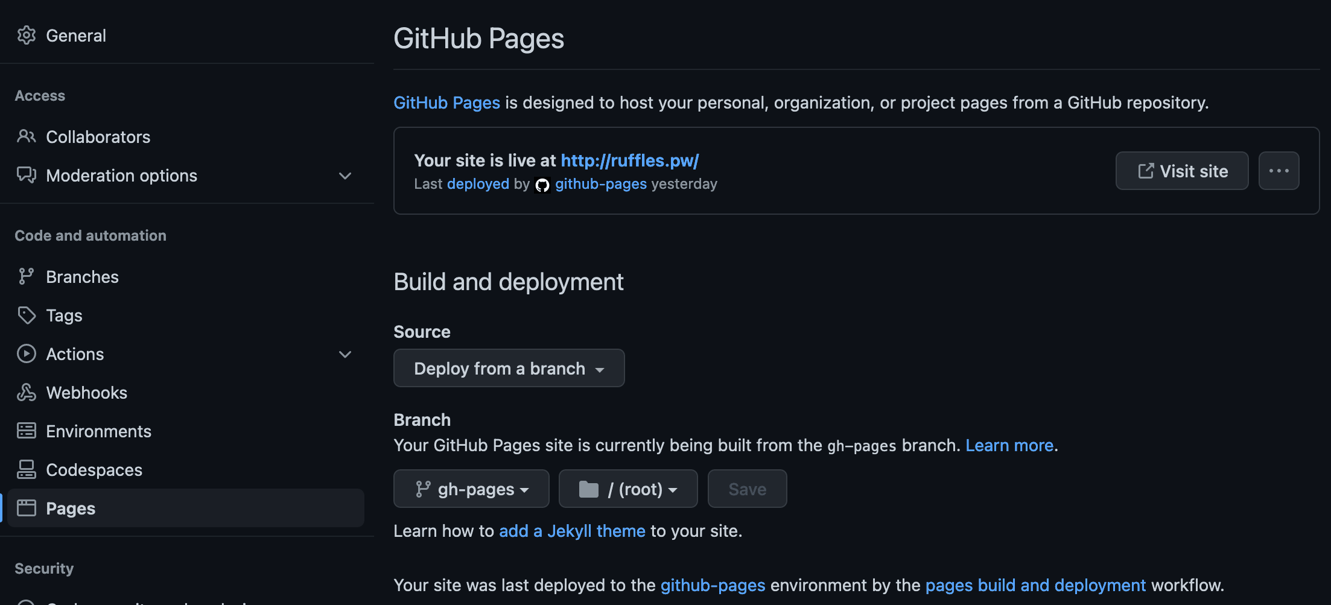Open the Deploy from a branch dropdown
This screenshot has width=1331, height=605.
pyautogui.click(x=509, y=369)
